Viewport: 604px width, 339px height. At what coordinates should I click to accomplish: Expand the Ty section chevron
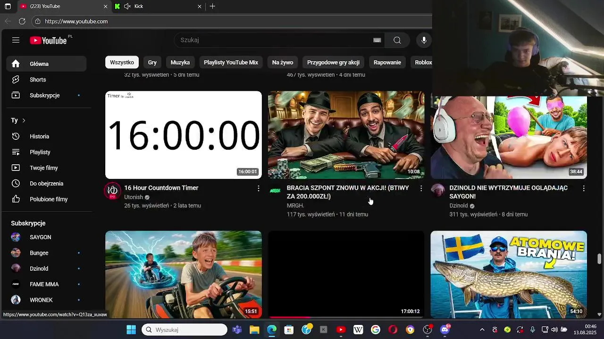[24, 121]
